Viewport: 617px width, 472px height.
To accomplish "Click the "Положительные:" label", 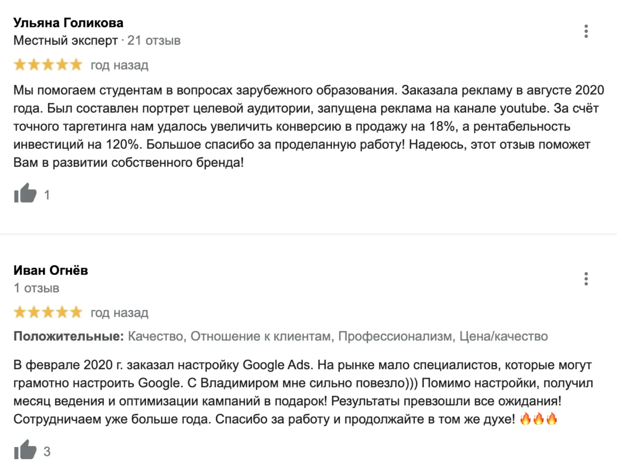I will (69, 336).
